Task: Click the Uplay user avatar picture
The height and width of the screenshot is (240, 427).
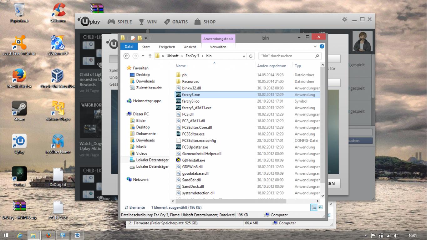Action: [363, 41]
